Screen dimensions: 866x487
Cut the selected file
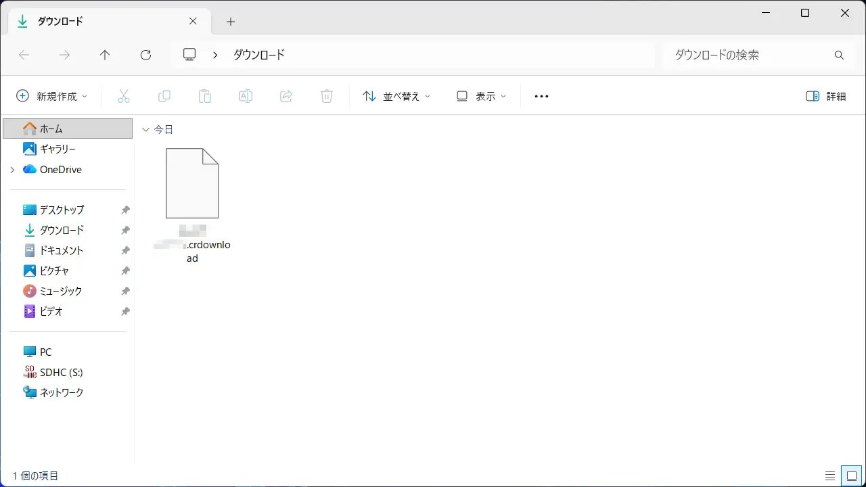[124, 96]
